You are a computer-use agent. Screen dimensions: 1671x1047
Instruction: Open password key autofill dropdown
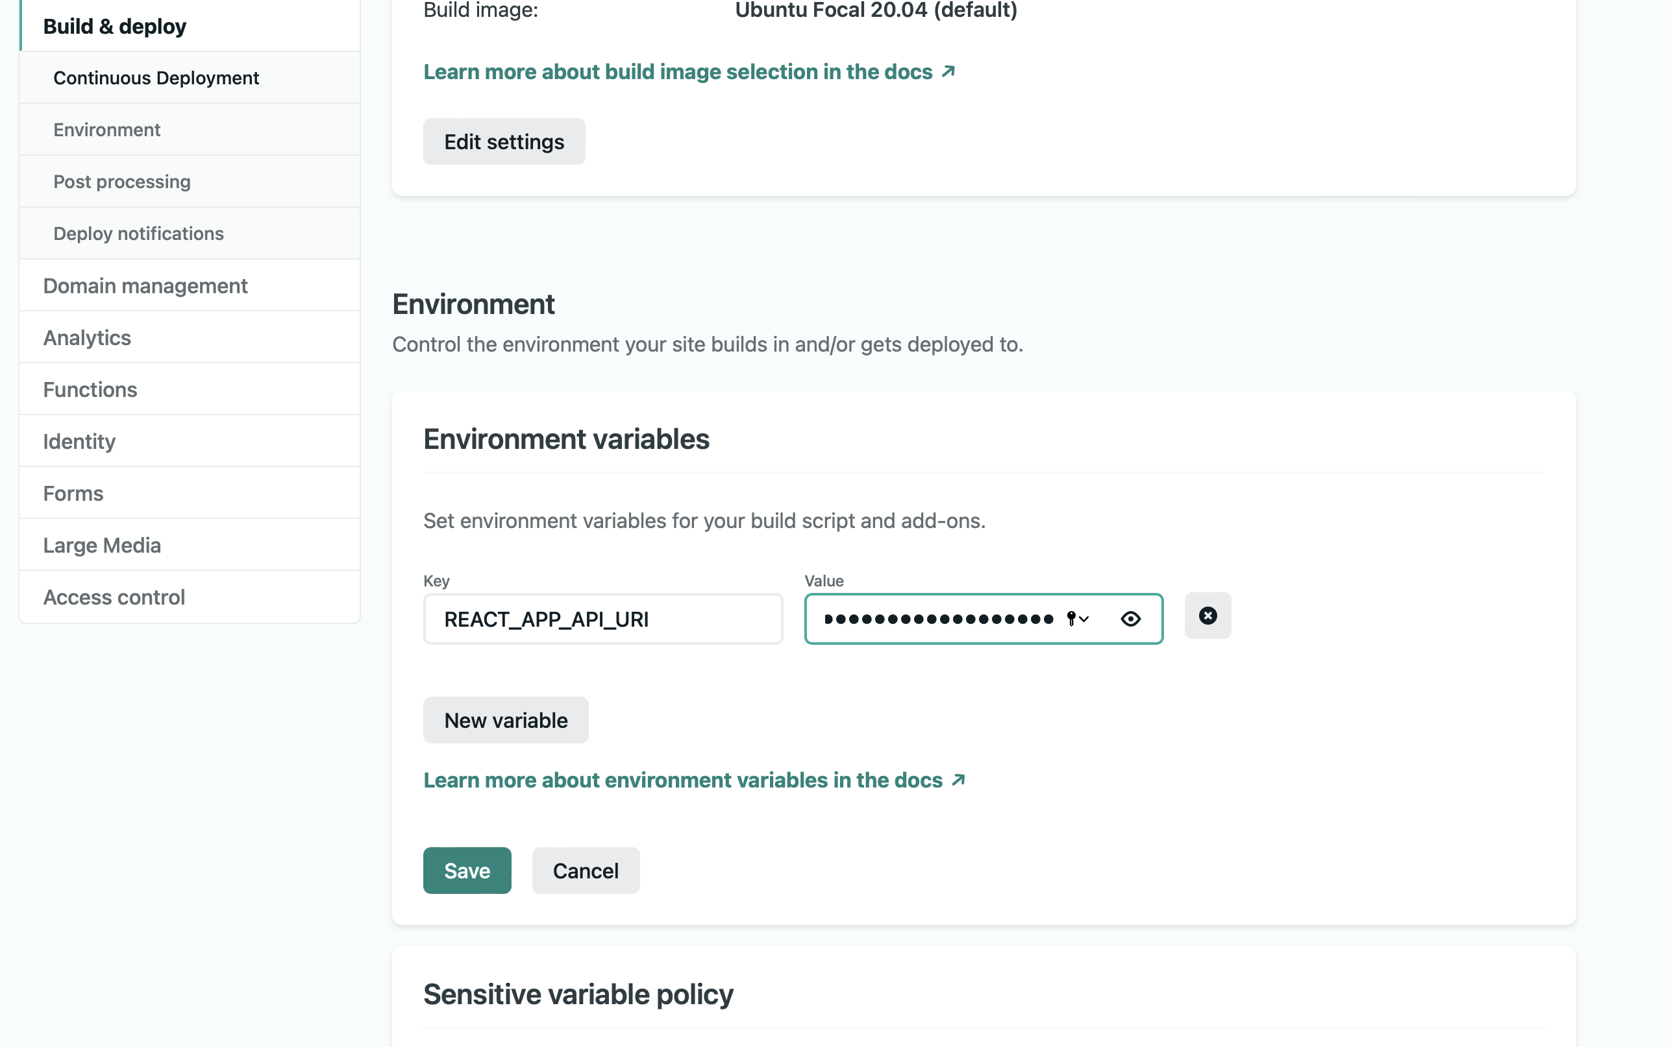(x=1077, y=618)
